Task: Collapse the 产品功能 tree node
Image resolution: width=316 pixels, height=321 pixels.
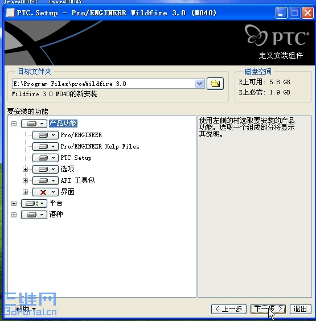Action: click(x=14, y=124)
